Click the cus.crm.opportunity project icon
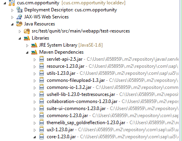182x141 pixels. (12, 3)
